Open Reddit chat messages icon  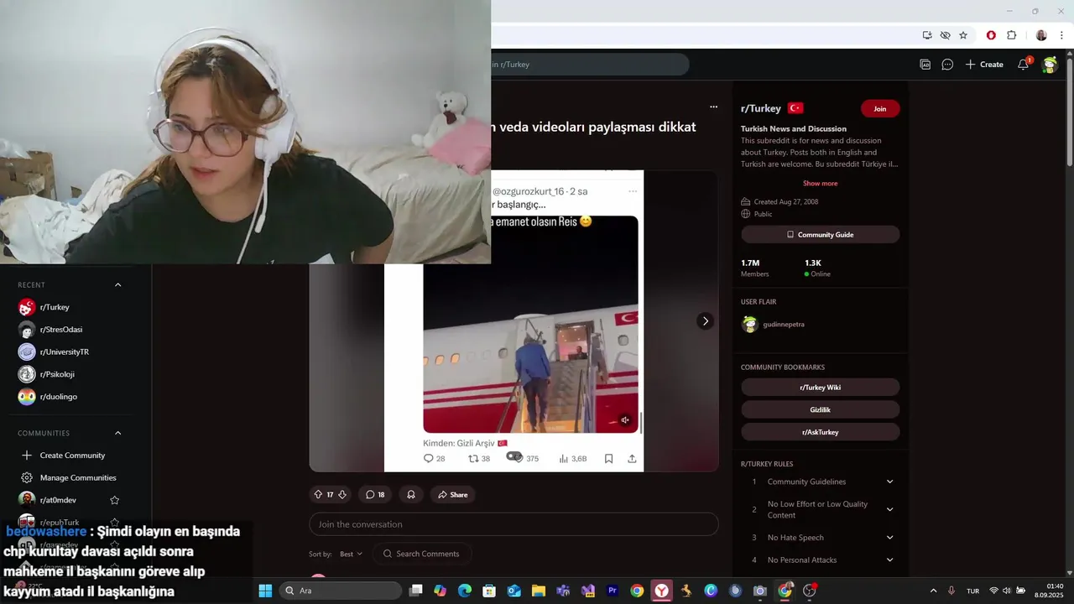click(x=947, y=65)
